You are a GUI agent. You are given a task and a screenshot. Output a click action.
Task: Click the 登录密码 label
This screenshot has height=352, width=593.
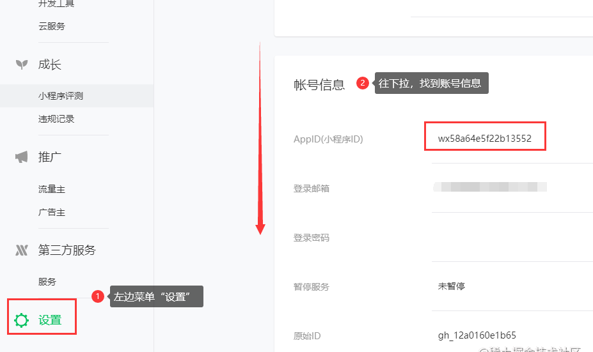[x=312, y=238]
